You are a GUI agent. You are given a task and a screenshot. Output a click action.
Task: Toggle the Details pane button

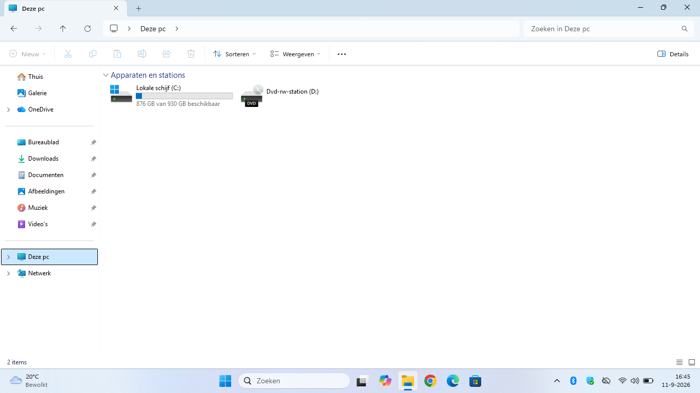673,54
